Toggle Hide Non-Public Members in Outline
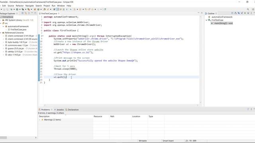 point(245,13)
